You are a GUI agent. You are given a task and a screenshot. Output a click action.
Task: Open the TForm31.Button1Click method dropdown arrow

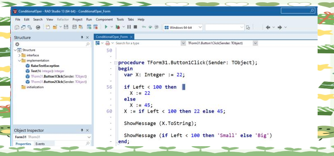pos(256,43)
